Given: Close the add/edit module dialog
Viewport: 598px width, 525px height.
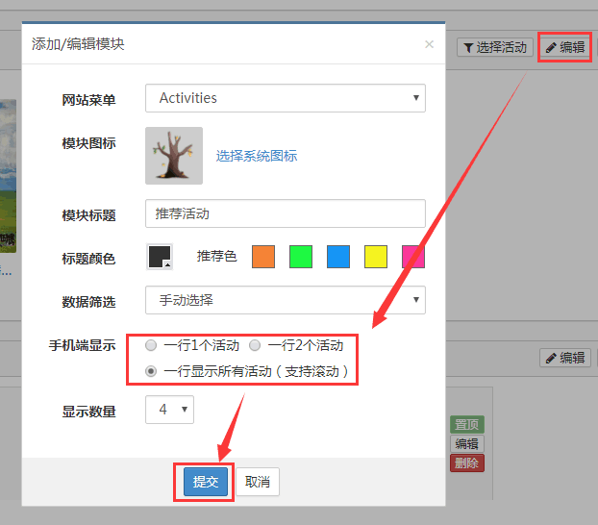Looking at the screenshot, I should [429, 44].
